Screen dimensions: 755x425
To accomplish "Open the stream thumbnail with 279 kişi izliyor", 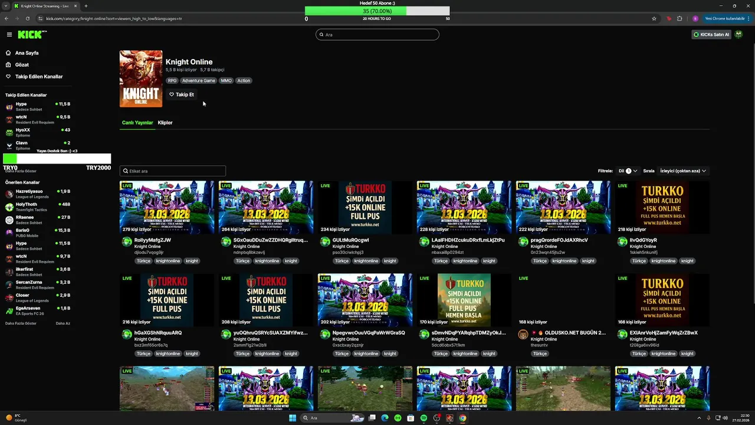I will (167, 208).
